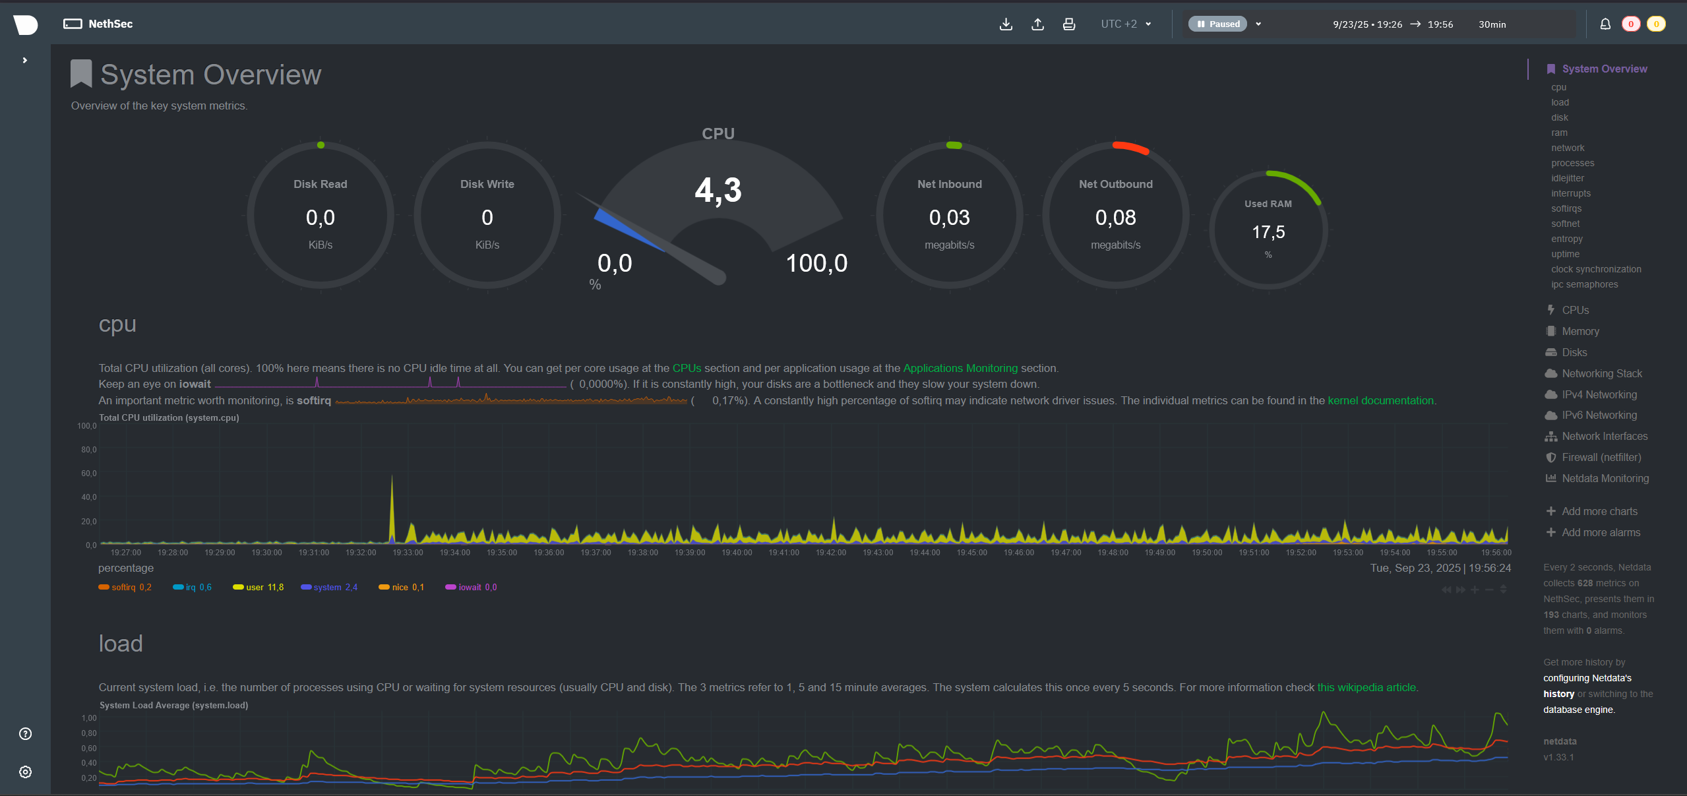Toggle the user dimension in CPU legend
Screen dimensions: 1687x796
[255, 588]
